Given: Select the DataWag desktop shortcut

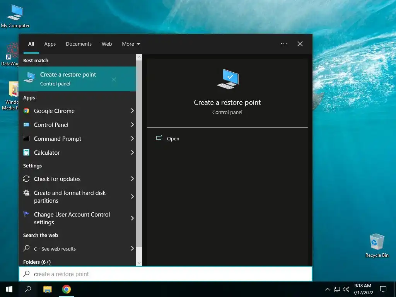Looking at the screenshot, I should point(10,54).
